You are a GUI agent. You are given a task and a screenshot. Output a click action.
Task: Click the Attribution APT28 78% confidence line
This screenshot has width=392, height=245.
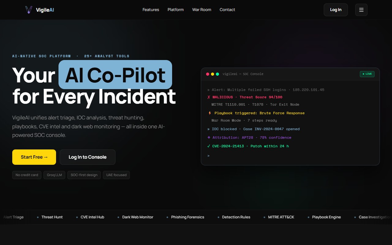click(249, 138)
